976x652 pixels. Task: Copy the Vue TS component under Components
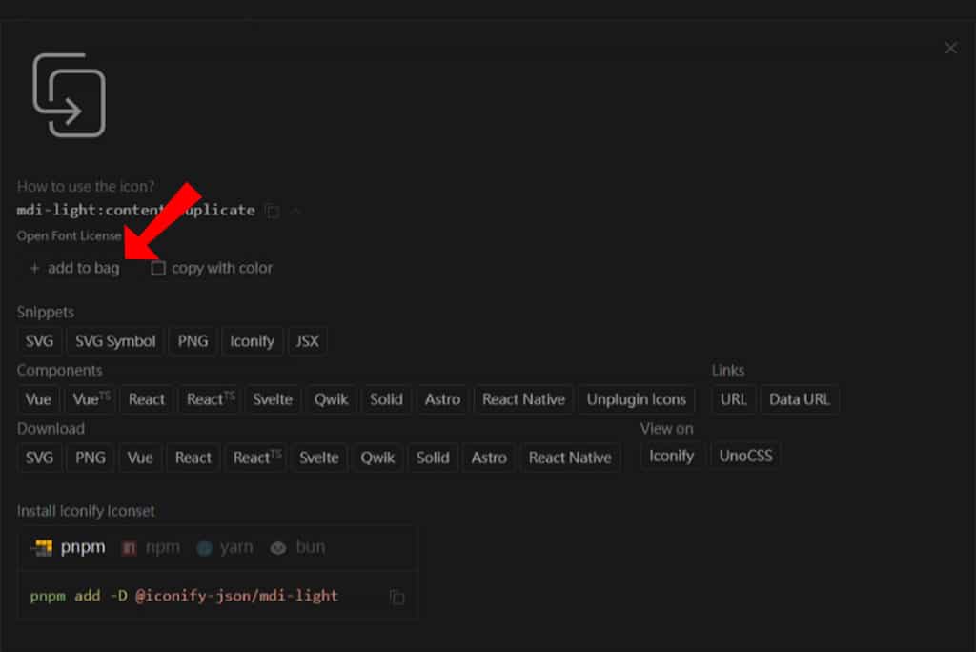[91, 399]
